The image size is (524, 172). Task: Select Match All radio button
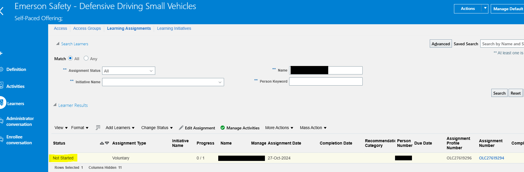pos(70,58)
